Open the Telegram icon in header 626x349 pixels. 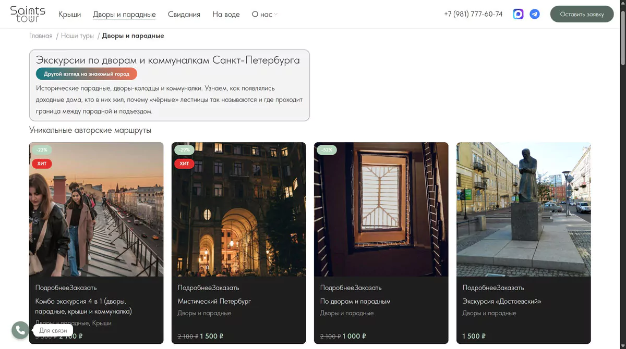[x=535, y=14]
